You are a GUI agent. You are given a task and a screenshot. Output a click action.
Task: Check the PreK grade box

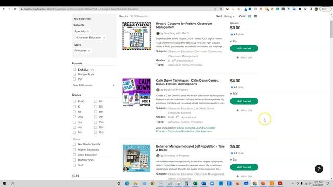coord(74,101)
